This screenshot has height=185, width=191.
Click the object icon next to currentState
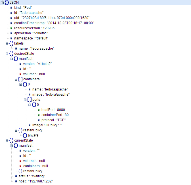(11, 140)
